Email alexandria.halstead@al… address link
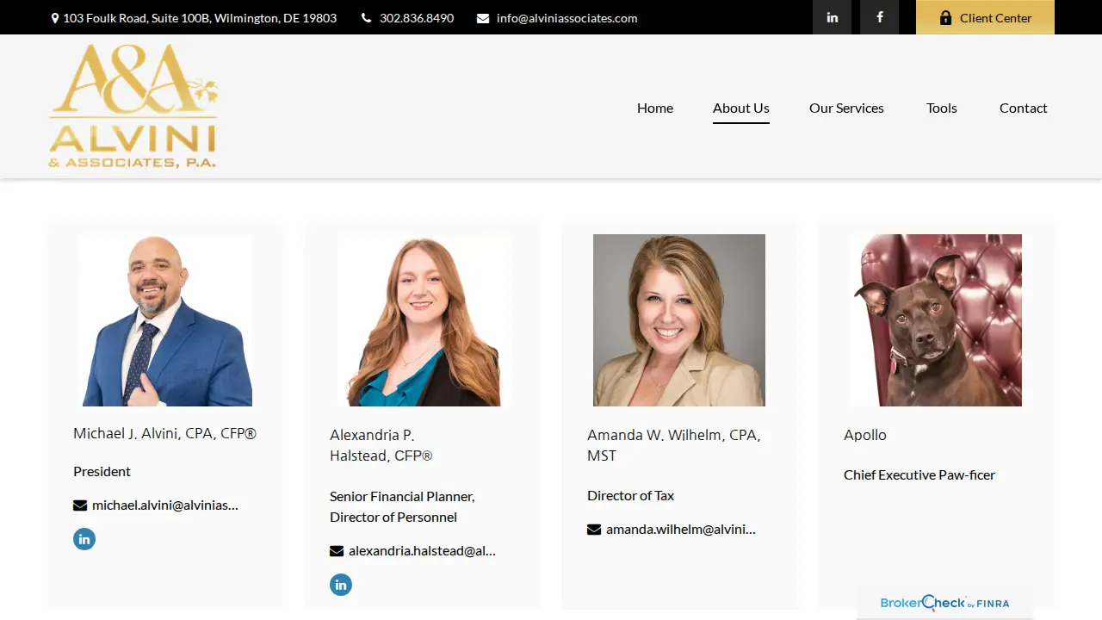1102x620 pixels. coord(423,551)
